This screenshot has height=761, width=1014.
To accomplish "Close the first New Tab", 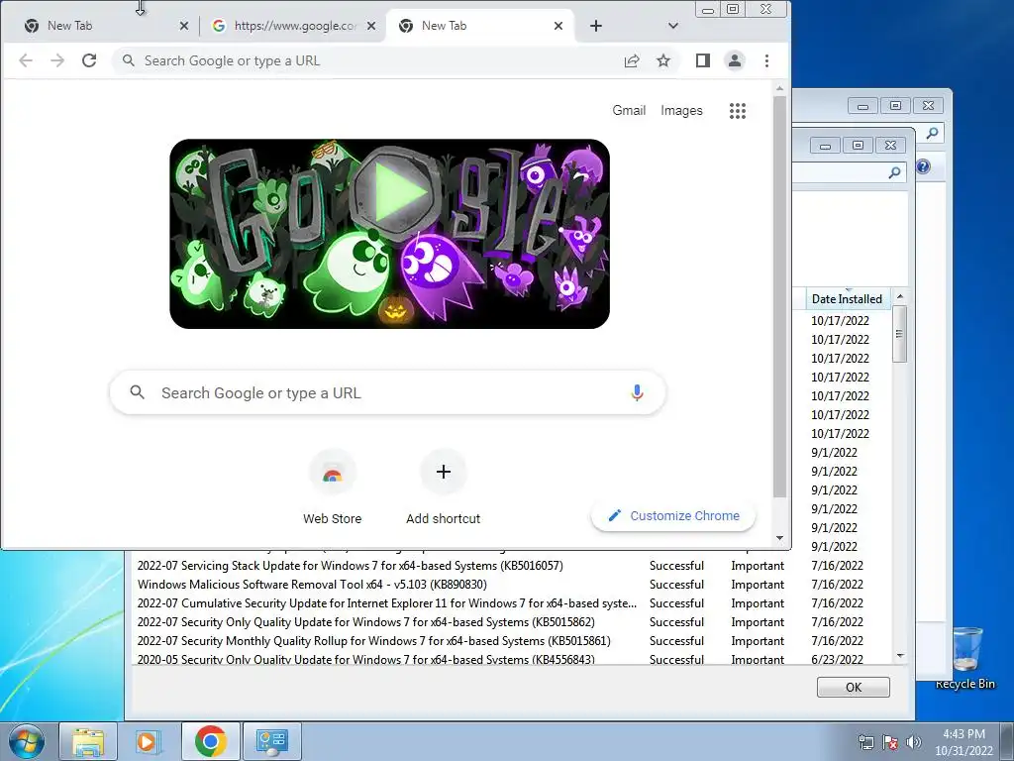I will point(183,26).
